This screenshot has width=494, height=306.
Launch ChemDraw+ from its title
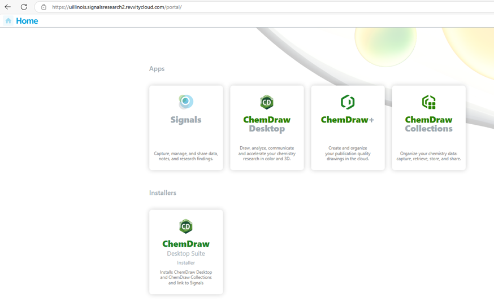(348, 120)
